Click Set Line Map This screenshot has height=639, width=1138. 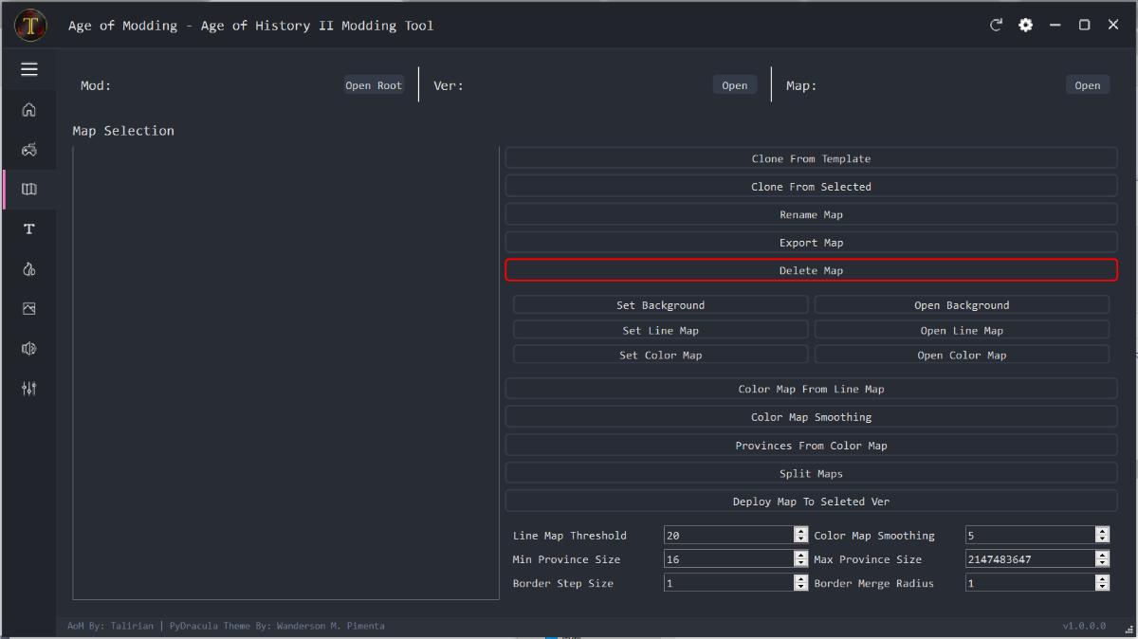[x=661, y=330]
